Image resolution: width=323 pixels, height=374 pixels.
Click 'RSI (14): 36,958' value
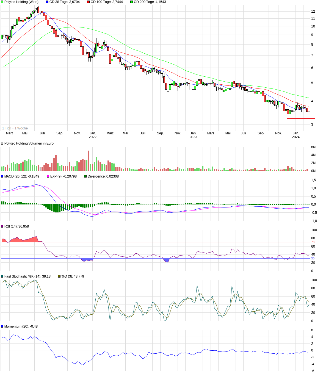16,226
